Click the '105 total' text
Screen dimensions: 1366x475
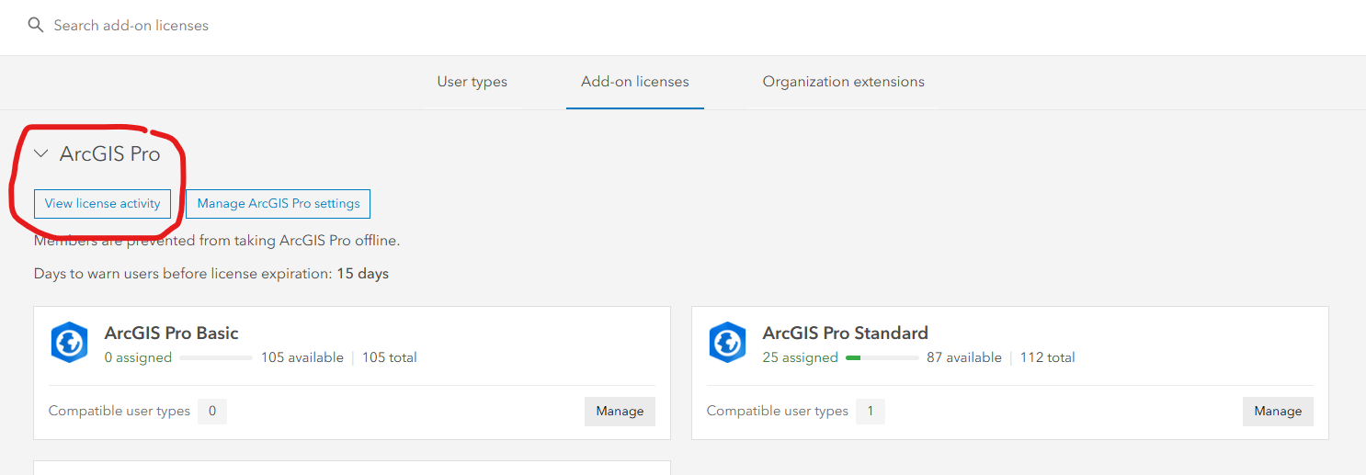point(390,357)
